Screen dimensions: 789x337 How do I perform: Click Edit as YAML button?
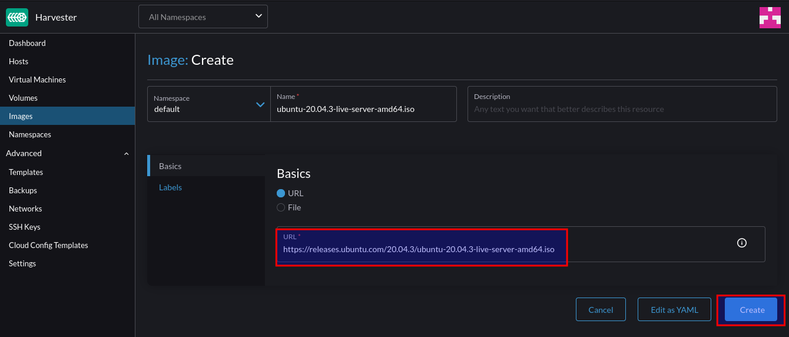pos(674,310)
